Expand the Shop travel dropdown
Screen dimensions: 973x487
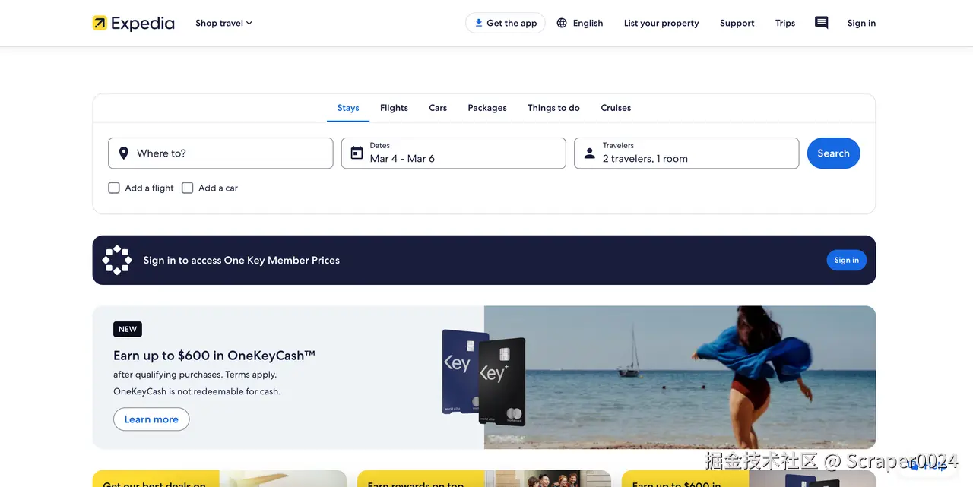point(223,23)
